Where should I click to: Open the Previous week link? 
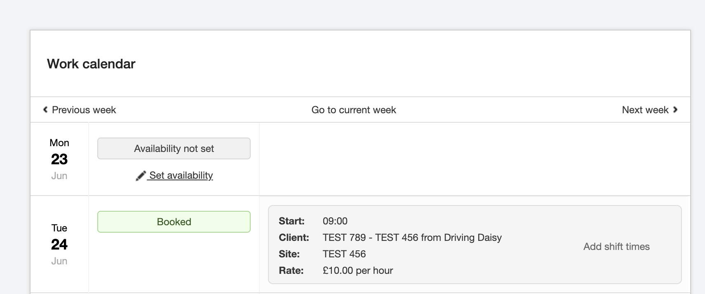coord(84,110)
